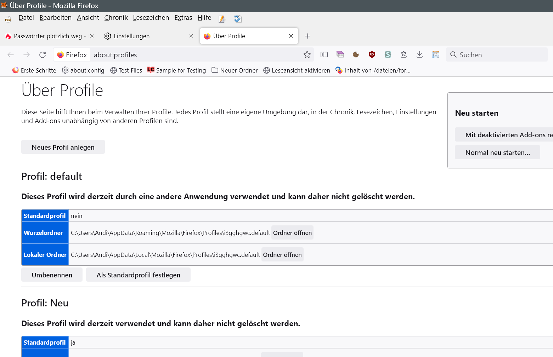Open the downloads arrow icon
Screen dimensions: 553x357
pyautogui.click(x=419, y=54)
